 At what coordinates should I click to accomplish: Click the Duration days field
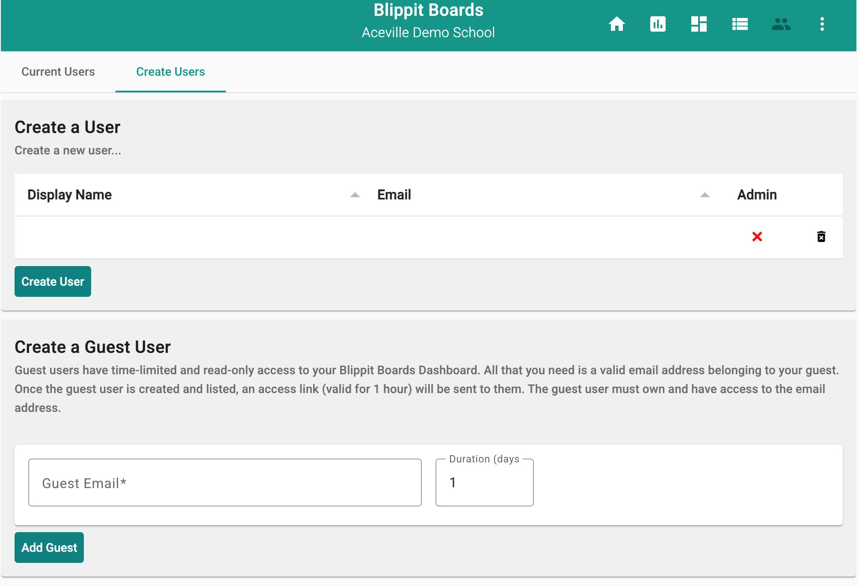[x=484, y=482]
